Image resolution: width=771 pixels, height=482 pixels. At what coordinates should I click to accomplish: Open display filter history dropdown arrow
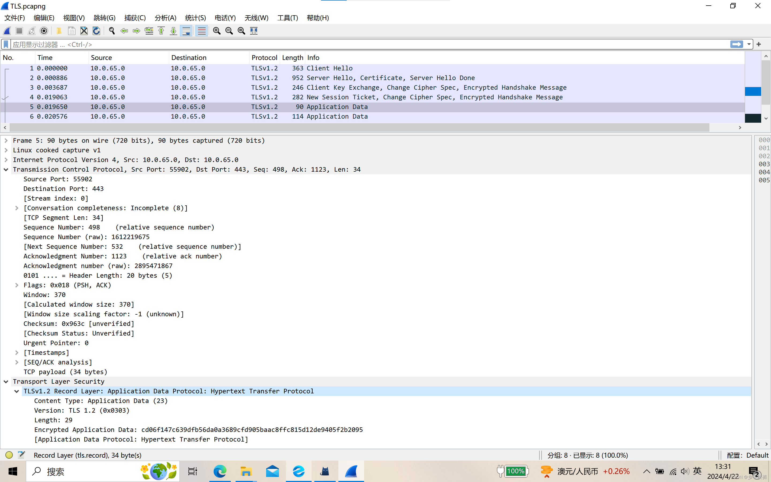[749, 44]
